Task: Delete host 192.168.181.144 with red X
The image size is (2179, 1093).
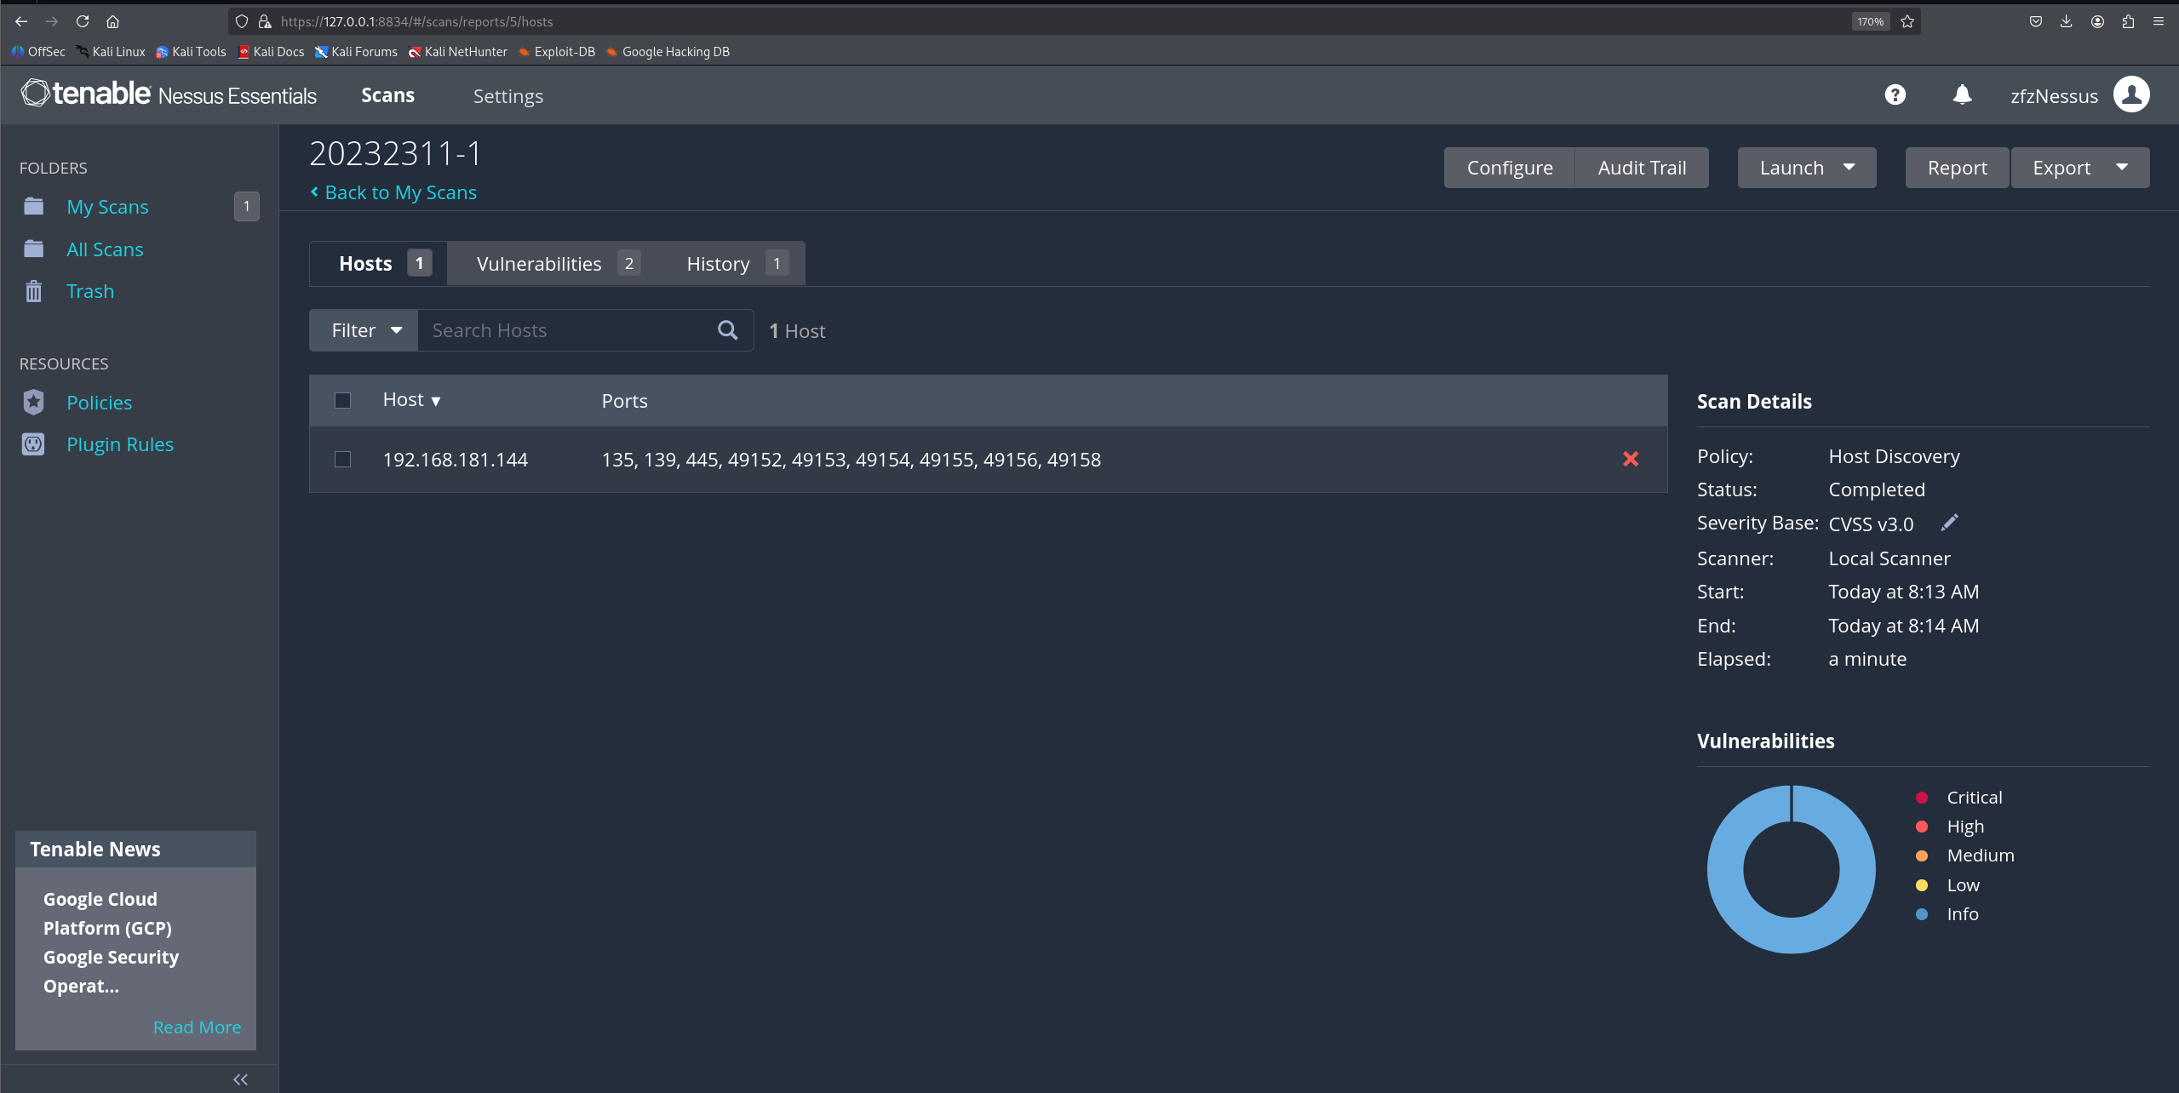Action: pos(1630,459)
